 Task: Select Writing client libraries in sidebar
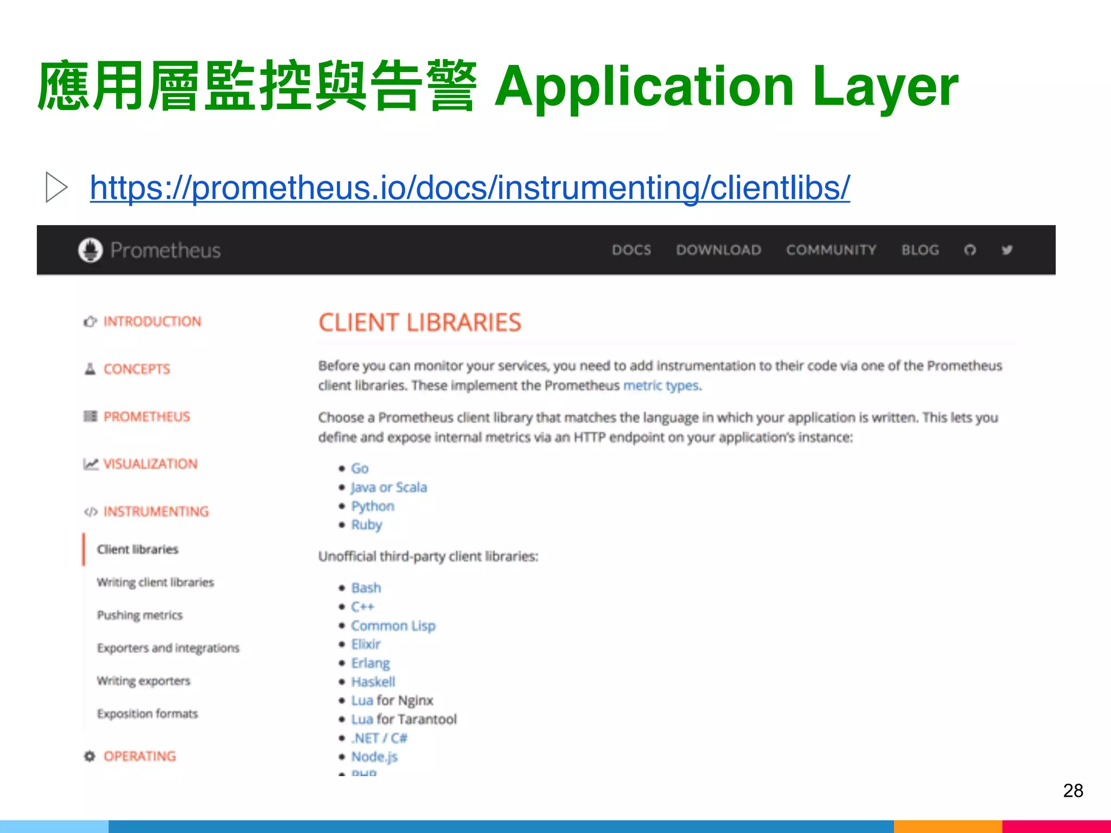[155, 582]
